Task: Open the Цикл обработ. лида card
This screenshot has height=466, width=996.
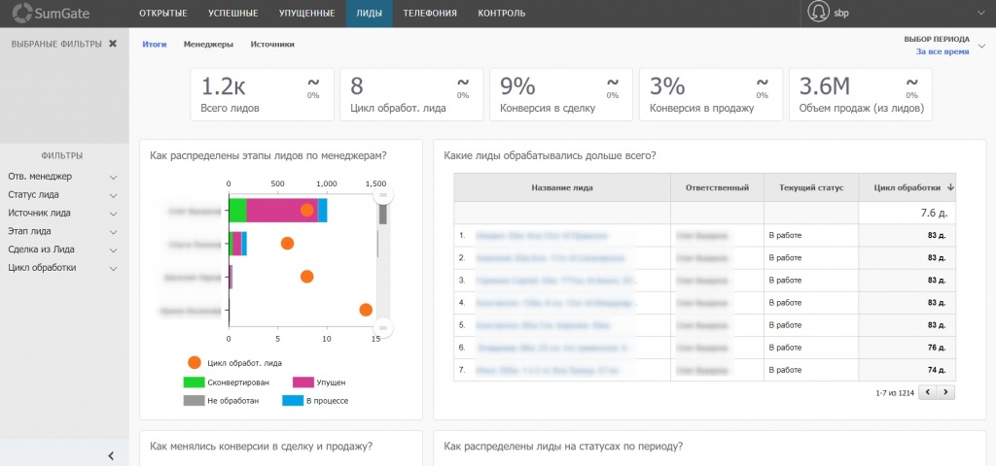Action: click(411, 94)
